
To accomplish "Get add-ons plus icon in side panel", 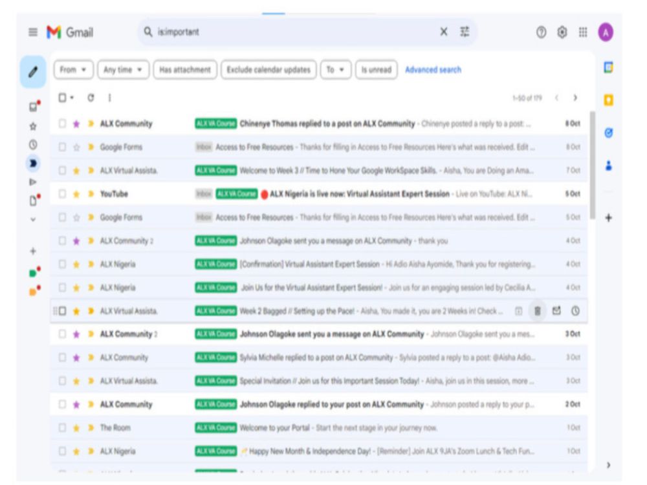I will tap(609, 218).
